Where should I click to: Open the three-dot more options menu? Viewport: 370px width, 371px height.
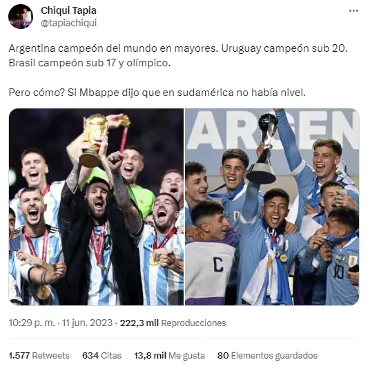click(353, 11)
